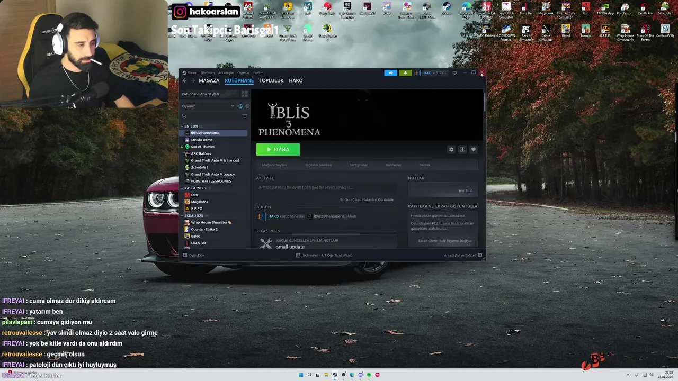Expand the Oyunlar filter dropdown

[x=208, y=106]
